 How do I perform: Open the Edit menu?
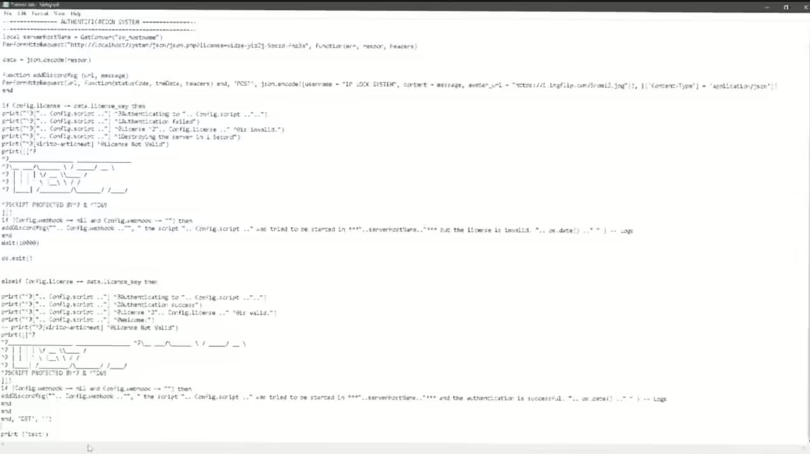click(21, 13)
